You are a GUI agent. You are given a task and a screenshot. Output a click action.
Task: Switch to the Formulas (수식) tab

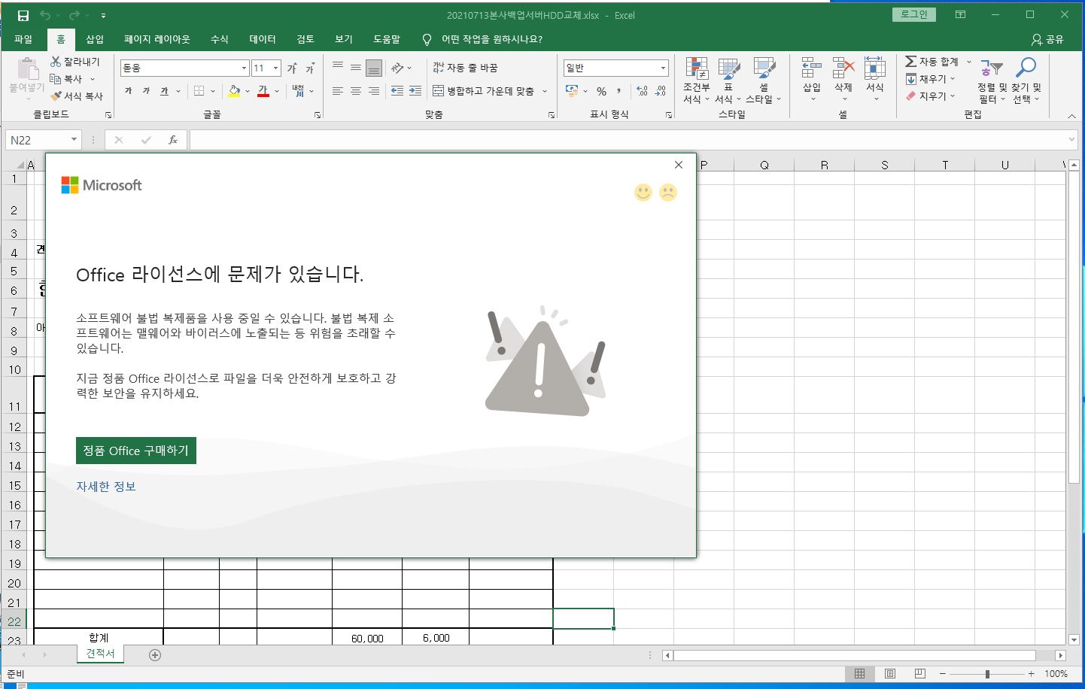tap(220, 39)
